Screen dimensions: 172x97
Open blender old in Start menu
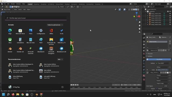tap(20, 50)
